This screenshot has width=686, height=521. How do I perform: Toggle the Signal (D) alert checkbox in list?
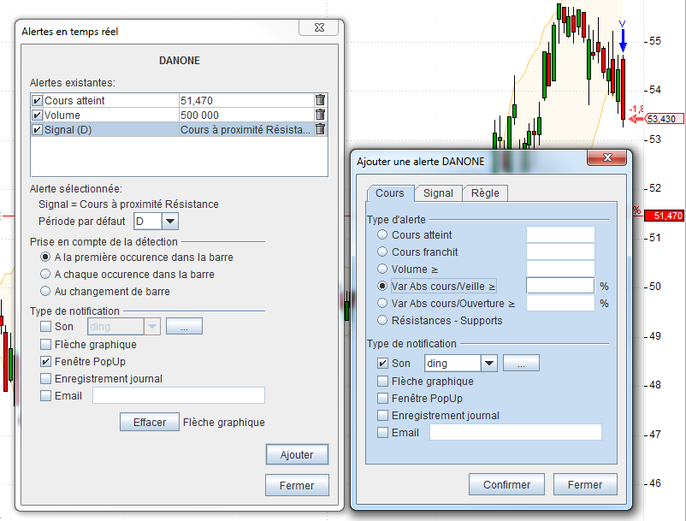point(37,129)
